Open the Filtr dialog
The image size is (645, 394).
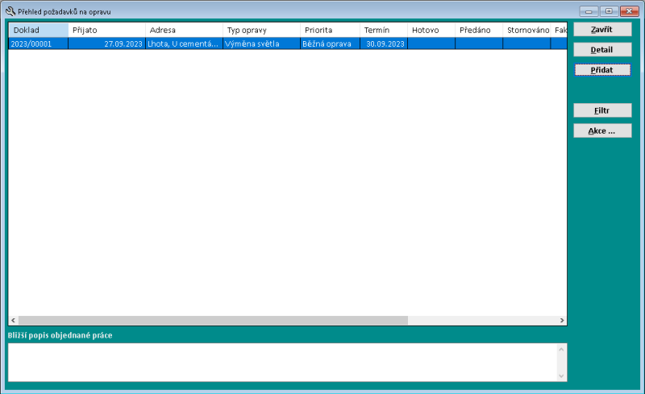pyautogui.click(x=602, y=110)
